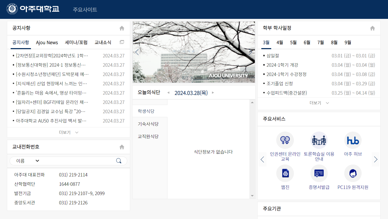Open the 인권센터 온라인 교육 icon

[285, 140]
